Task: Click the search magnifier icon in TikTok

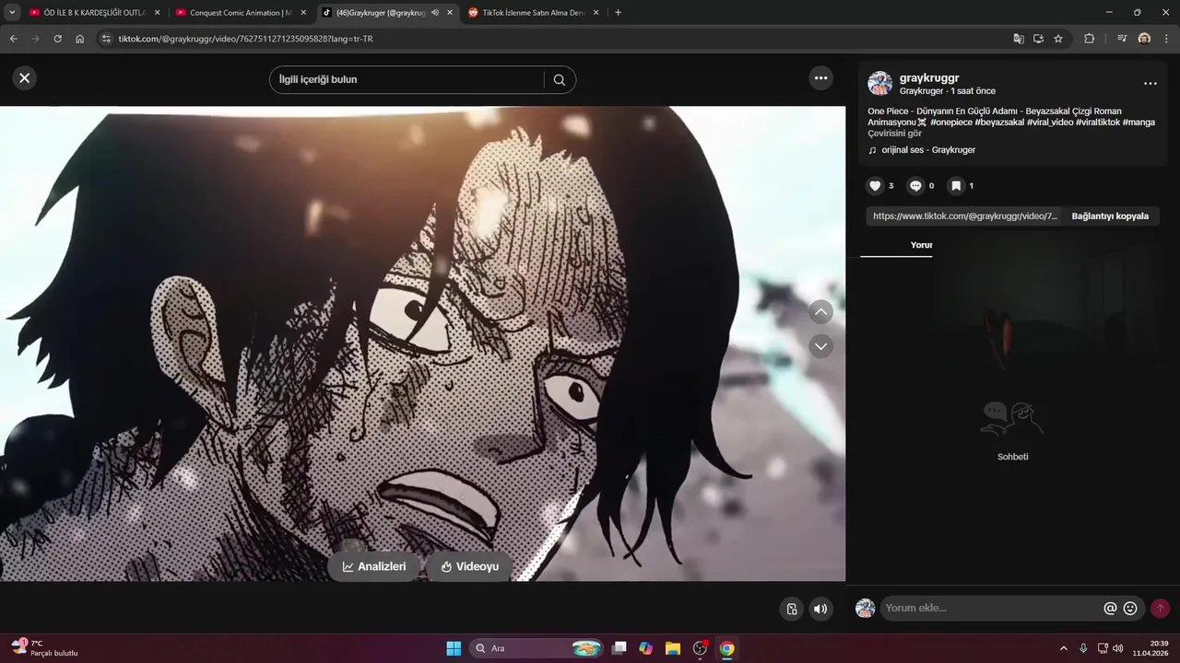Action: [x=559, y=79]
